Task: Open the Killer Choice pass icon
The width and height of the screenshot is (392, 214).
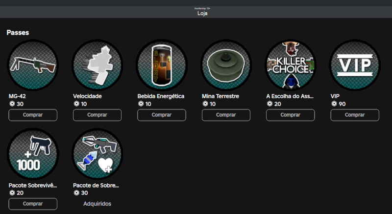Action: (x=291, y=64)
